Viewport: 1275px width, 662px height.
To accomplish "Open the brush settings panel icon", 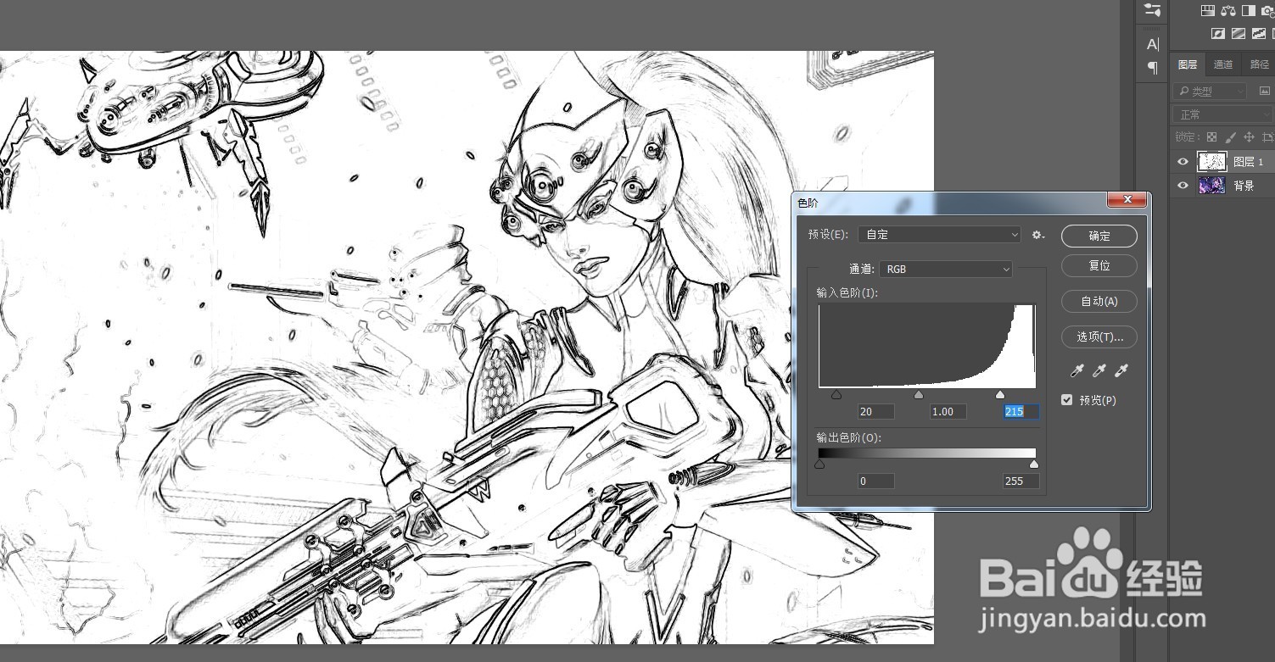I will tap(1152, 10).
